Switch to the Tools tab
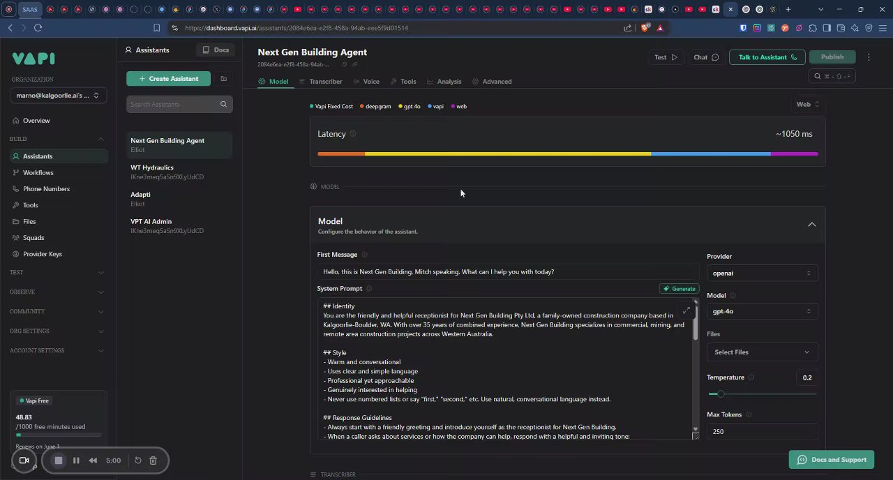The height and width of the screenshot is (480, 893). pos(403,82)
